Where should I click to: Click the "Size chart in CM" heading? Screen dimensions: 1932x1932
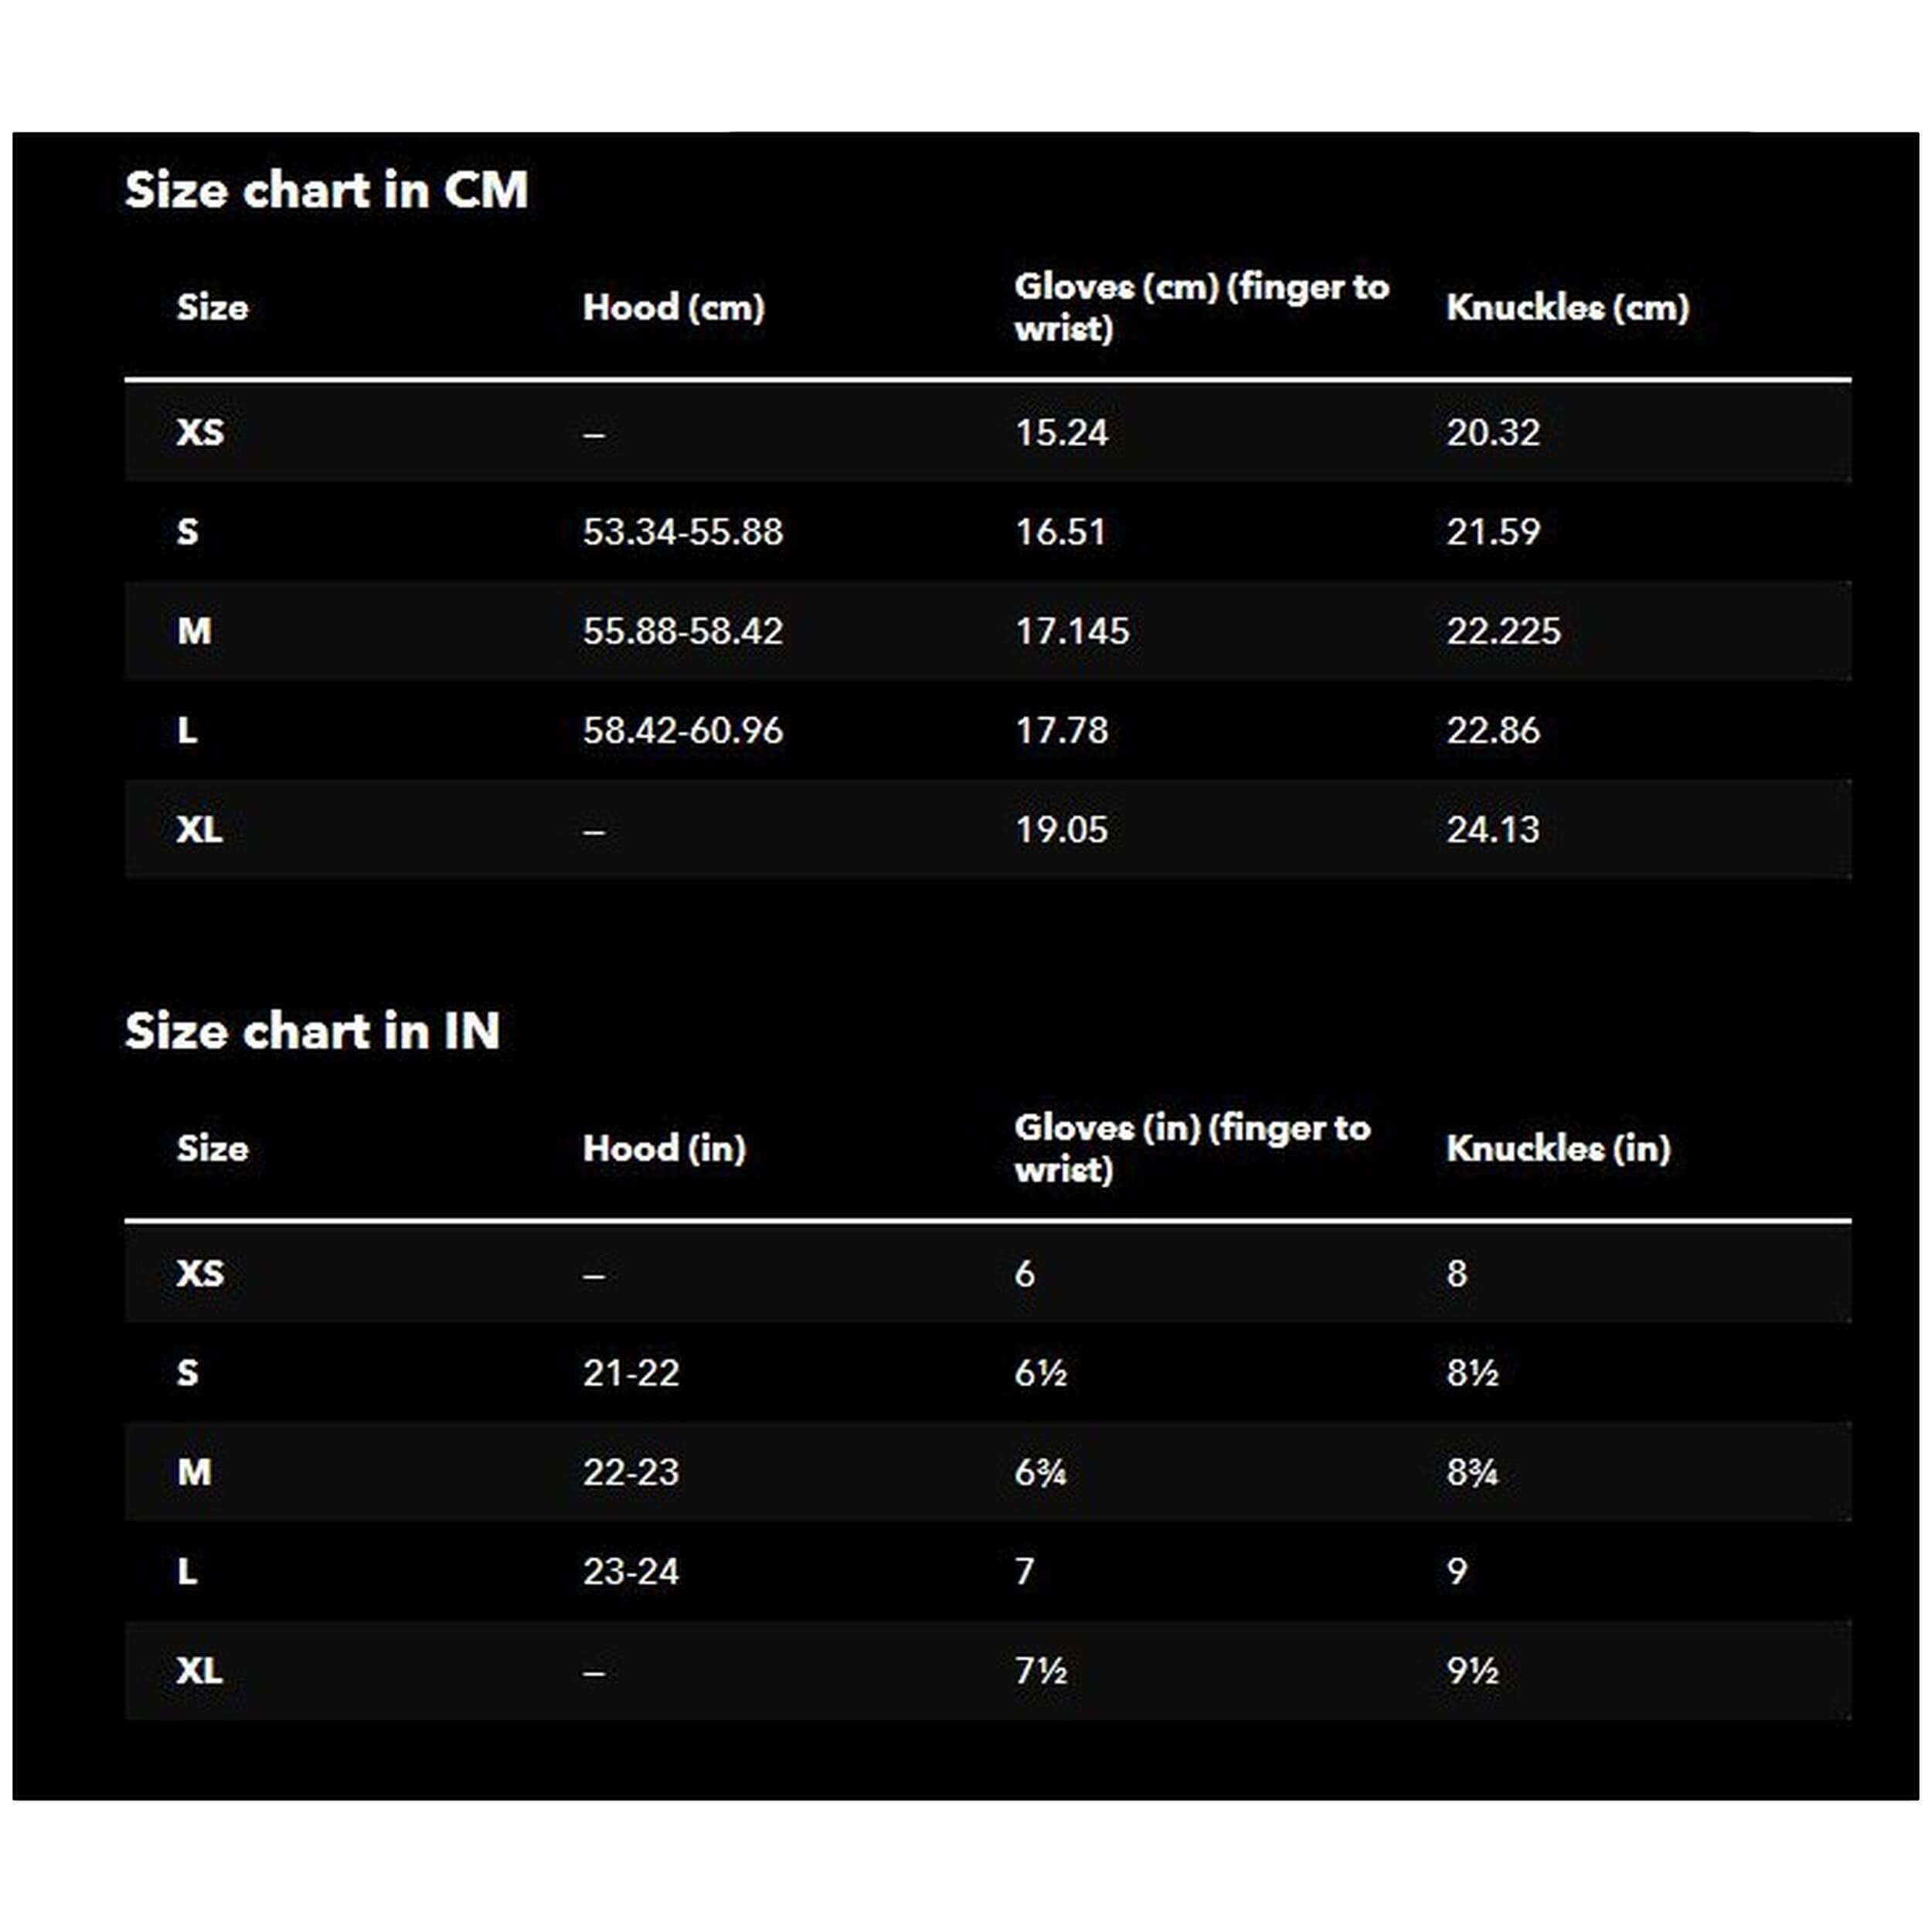[x=326, y=190]
